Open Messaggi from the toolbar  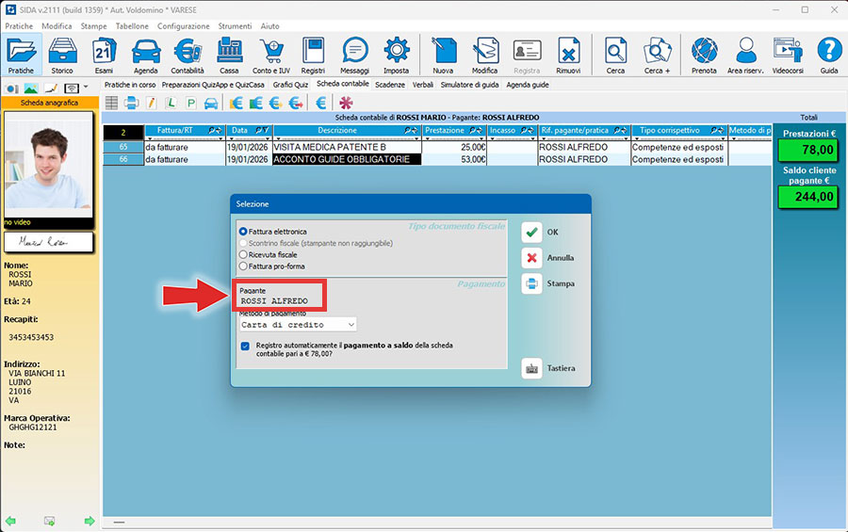(x=354, y=55)
